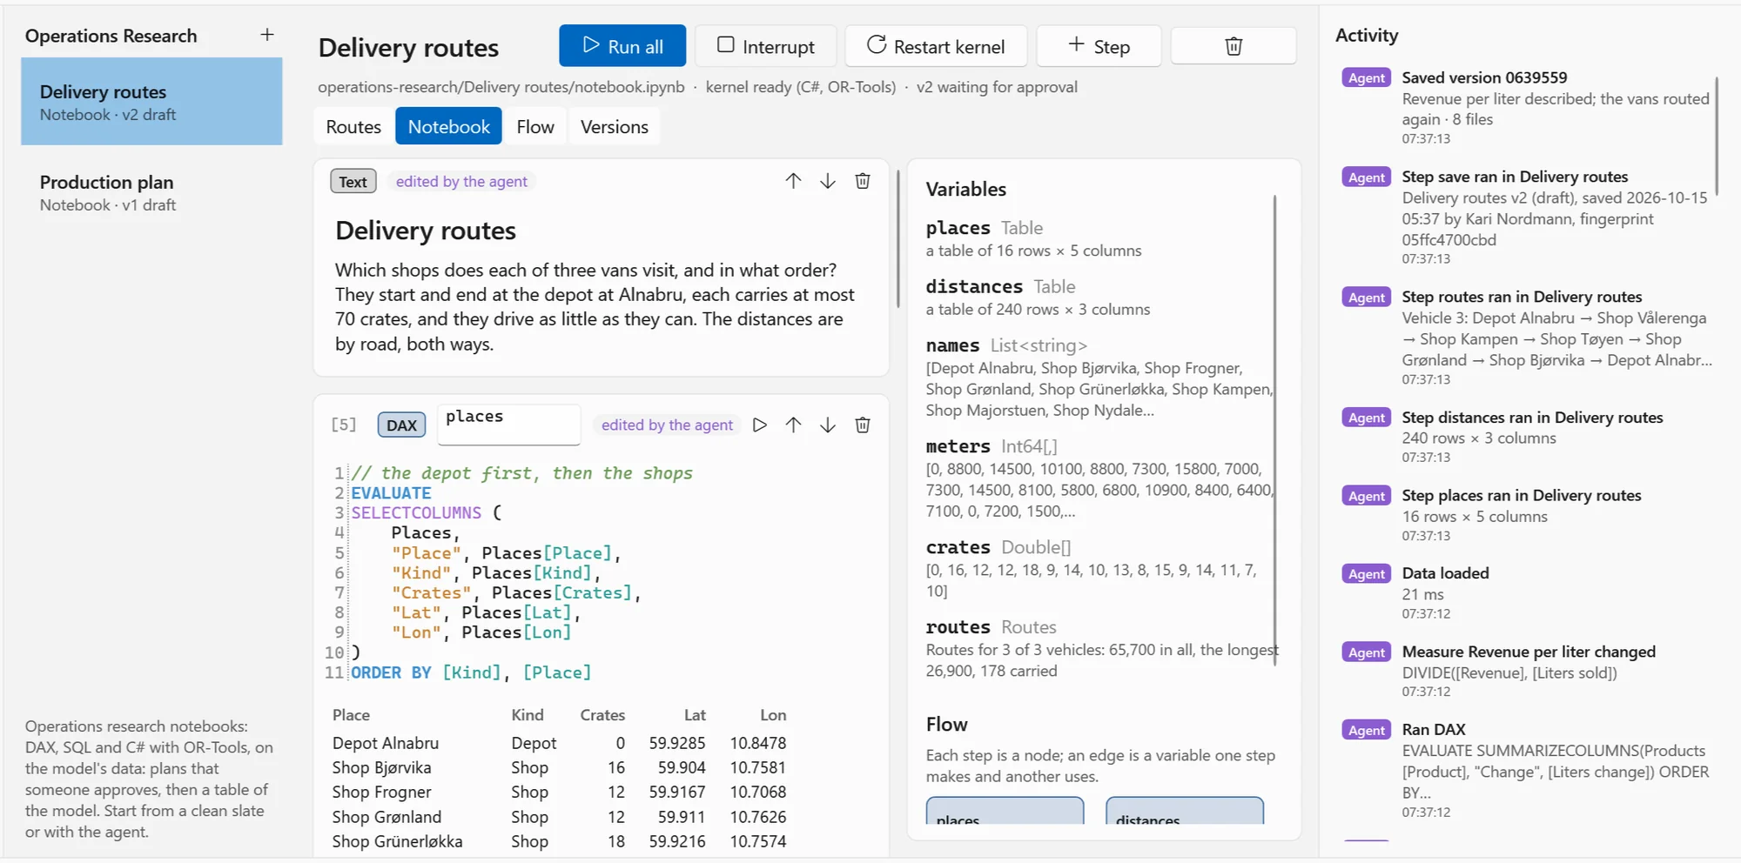Viewport: 1741px width, 863px height.
Task: Add a new Step
Action: (1099, 46)
